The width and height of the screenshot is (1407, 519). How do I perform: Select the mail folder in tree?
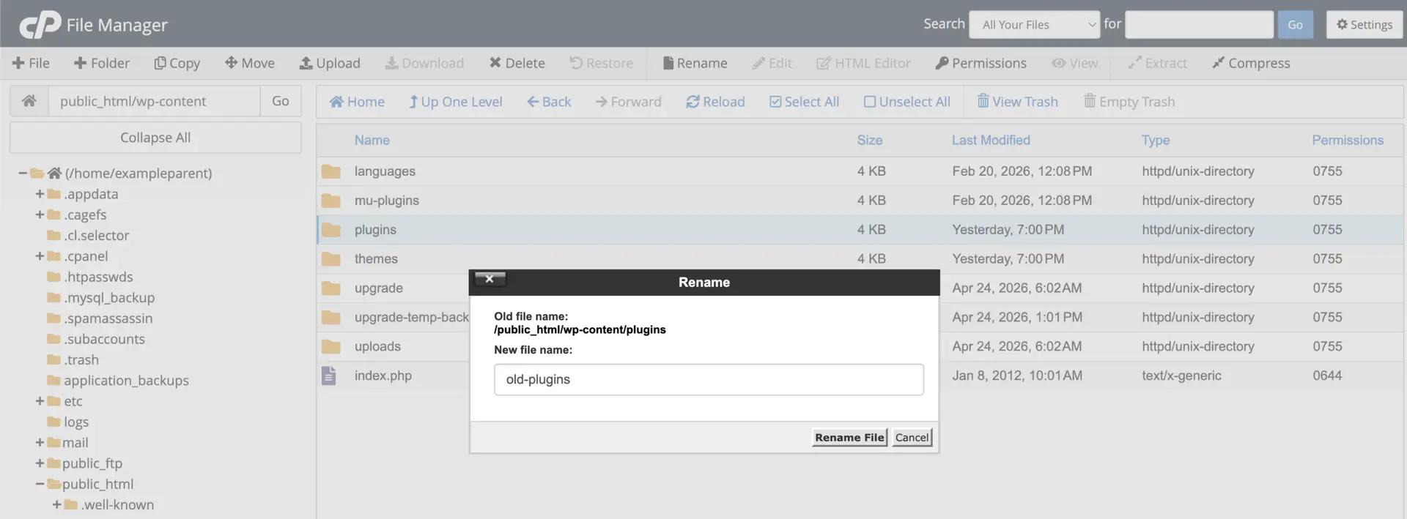tap(75, 443)
